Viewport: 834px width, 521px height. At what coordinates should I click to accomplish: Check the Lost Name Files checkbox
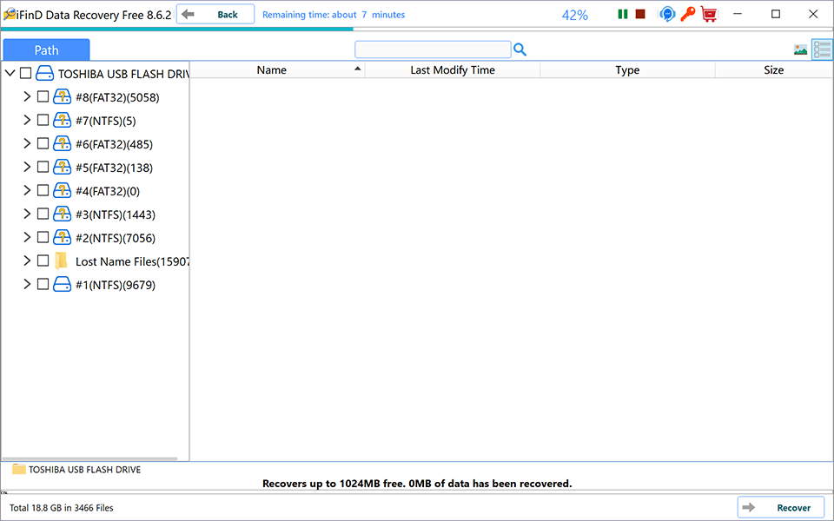(x=43, y=260)
